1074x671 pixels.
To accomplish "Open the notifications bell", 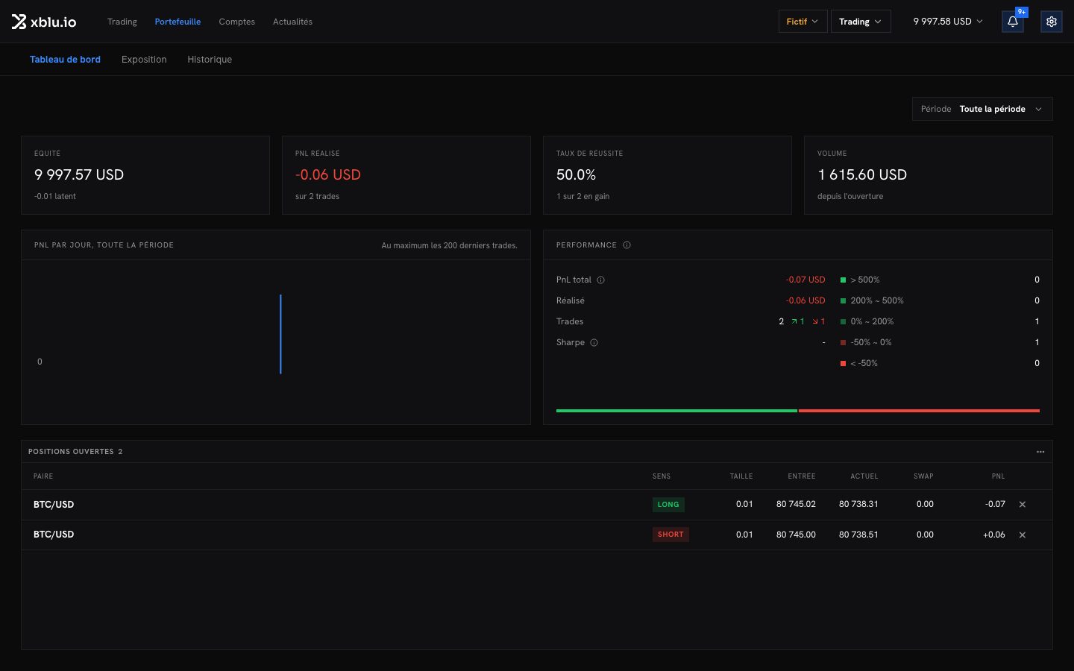I will 1013,22.
